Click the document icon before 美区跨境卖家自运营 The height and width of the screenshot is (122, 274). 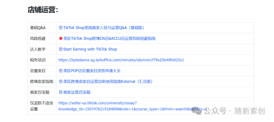point(61,82)
